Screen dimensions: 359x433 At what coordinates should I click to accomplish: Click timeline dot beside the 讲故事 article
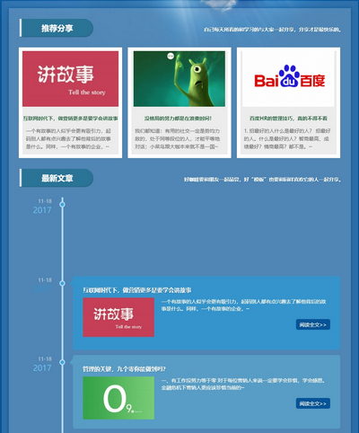62,283
